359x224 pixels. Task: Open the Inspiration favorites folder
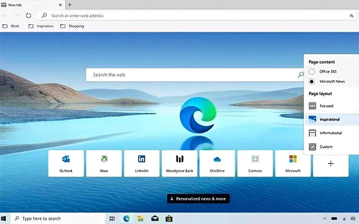(41, 26)
